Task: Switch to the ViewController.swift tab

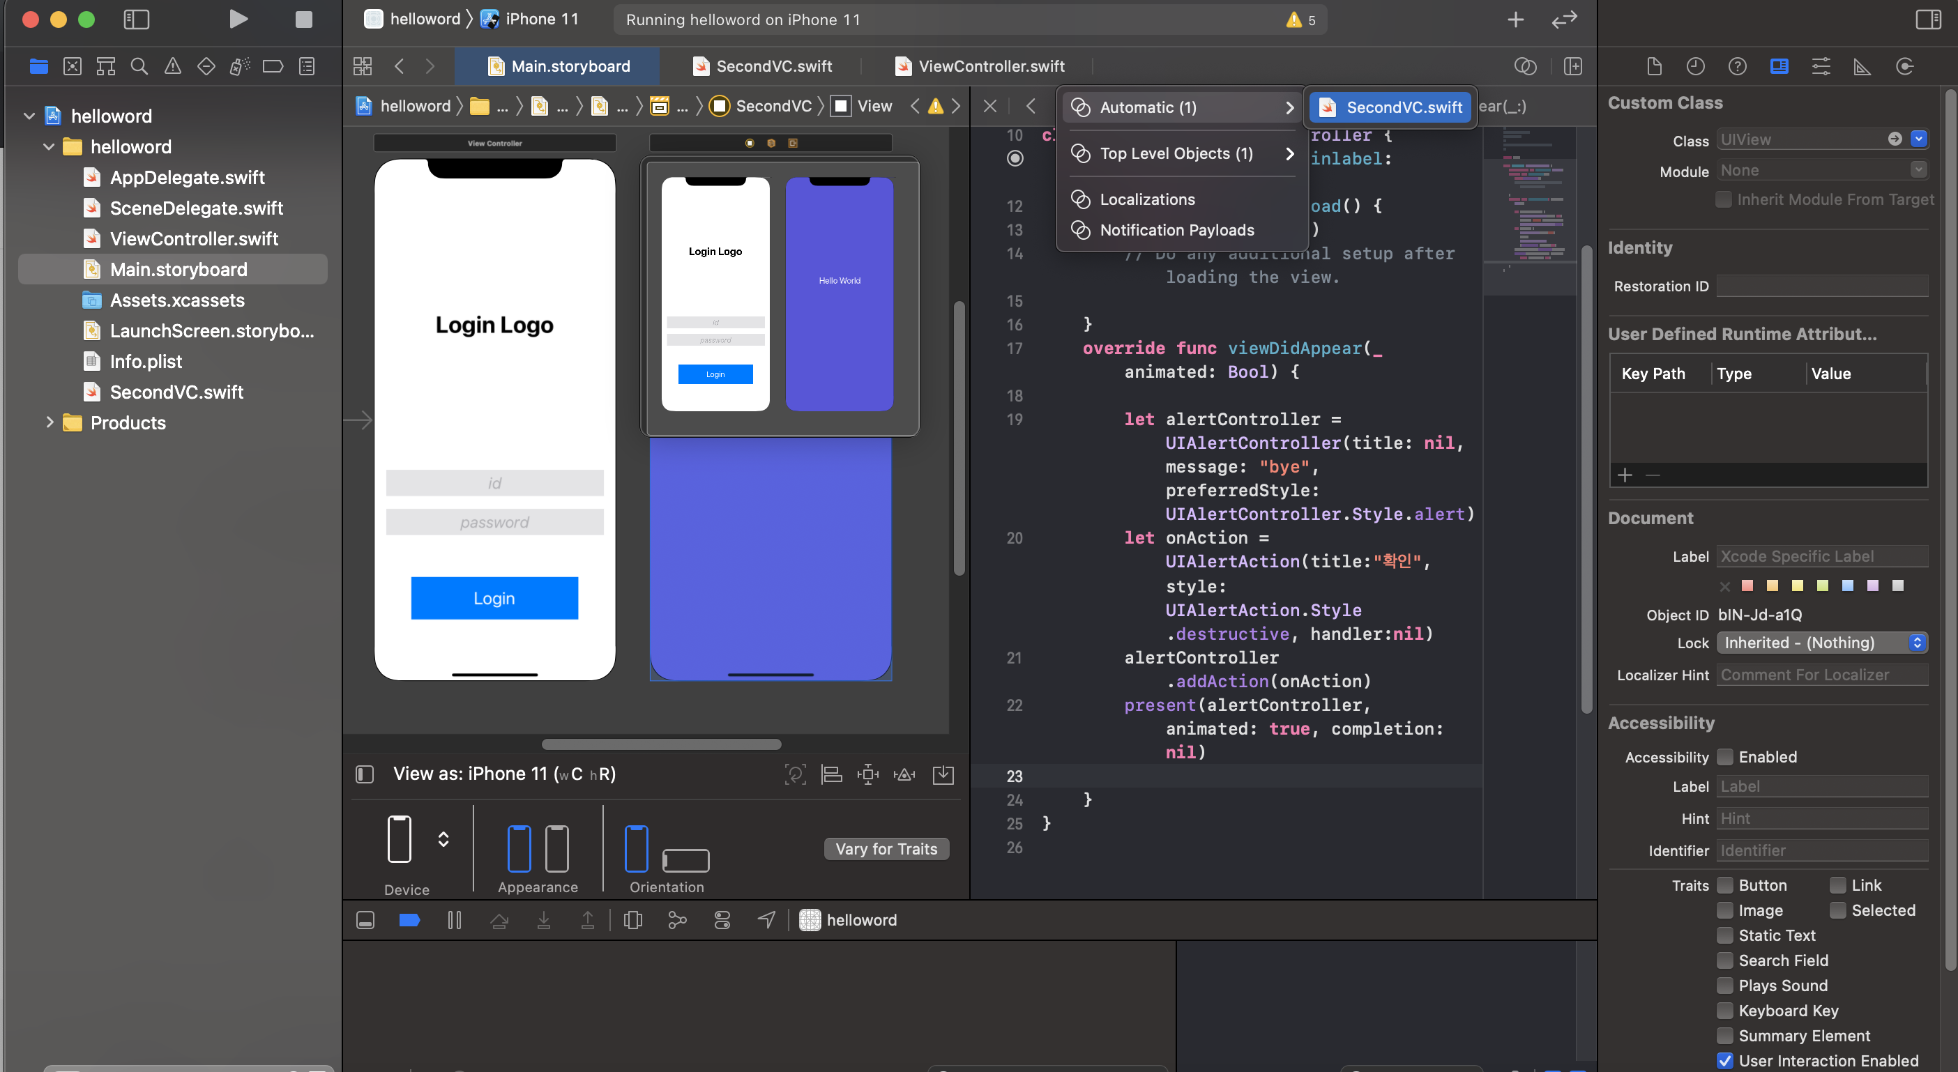Action: 990,67
